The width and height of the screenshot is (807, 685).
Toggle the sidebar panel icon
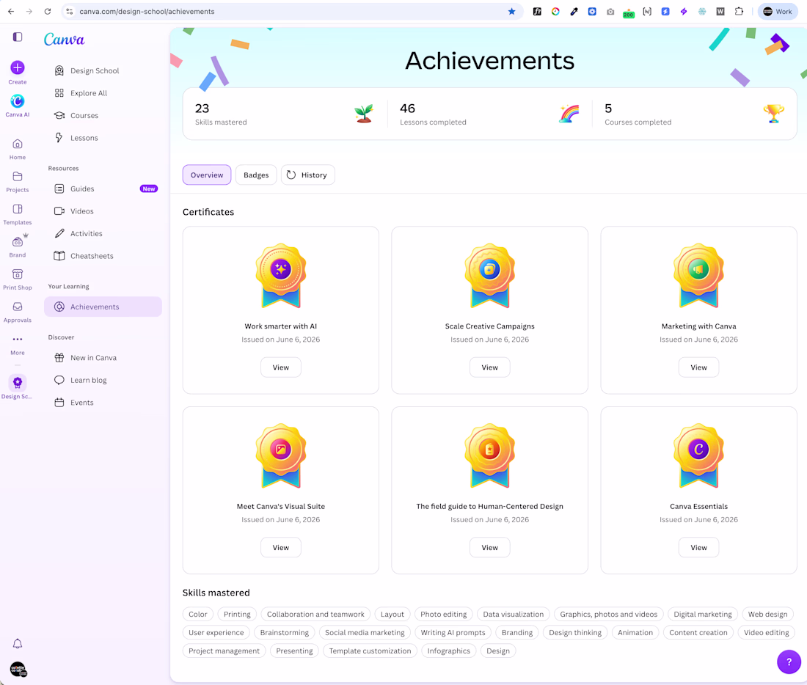pyautogui.click(x=18, y=37)
